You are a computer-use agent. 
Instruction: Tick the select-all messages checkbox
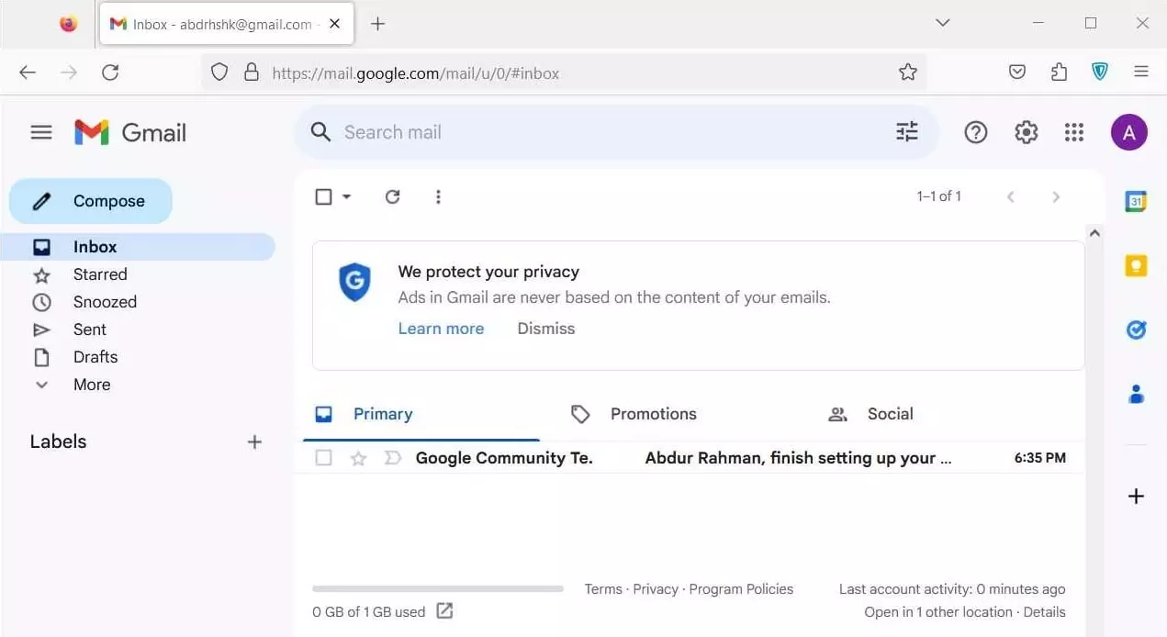[323, 196]
